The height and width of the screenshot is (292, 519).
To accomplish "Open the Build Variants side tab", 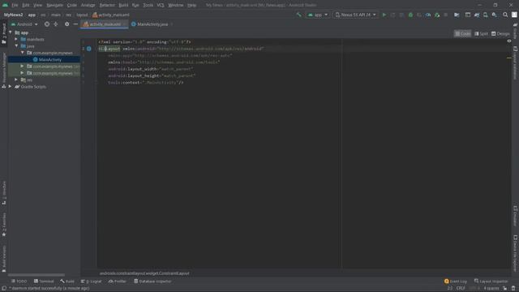I will [x=4, y=259].
